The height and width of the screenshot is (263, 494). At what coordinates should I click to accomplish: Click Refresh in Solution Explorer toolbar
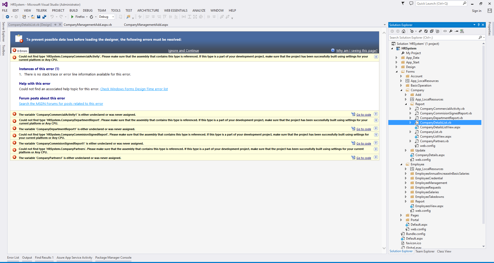click(x=426, y=31)
